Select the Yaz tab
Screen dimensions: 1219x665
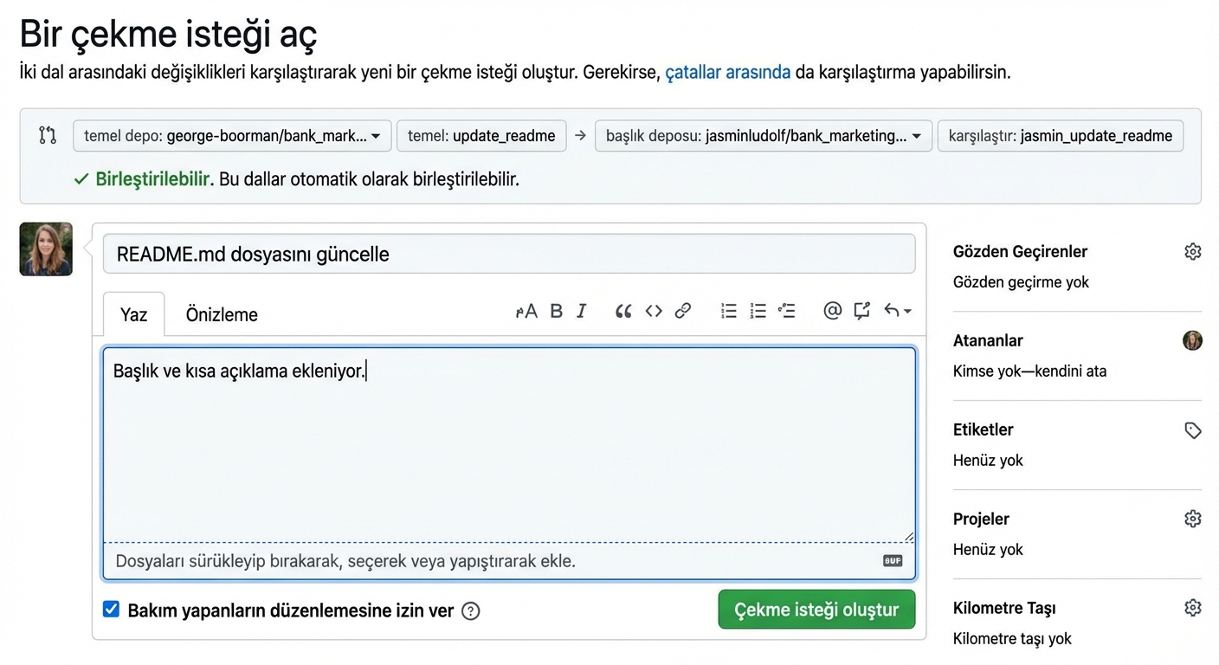pos(133,314)
